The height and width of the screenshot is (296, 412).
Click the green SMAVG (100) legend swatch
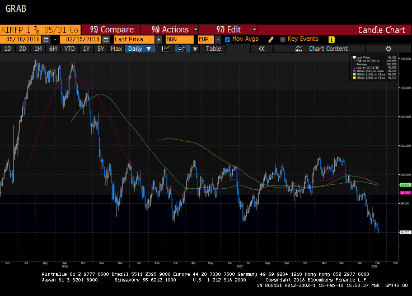354,74
